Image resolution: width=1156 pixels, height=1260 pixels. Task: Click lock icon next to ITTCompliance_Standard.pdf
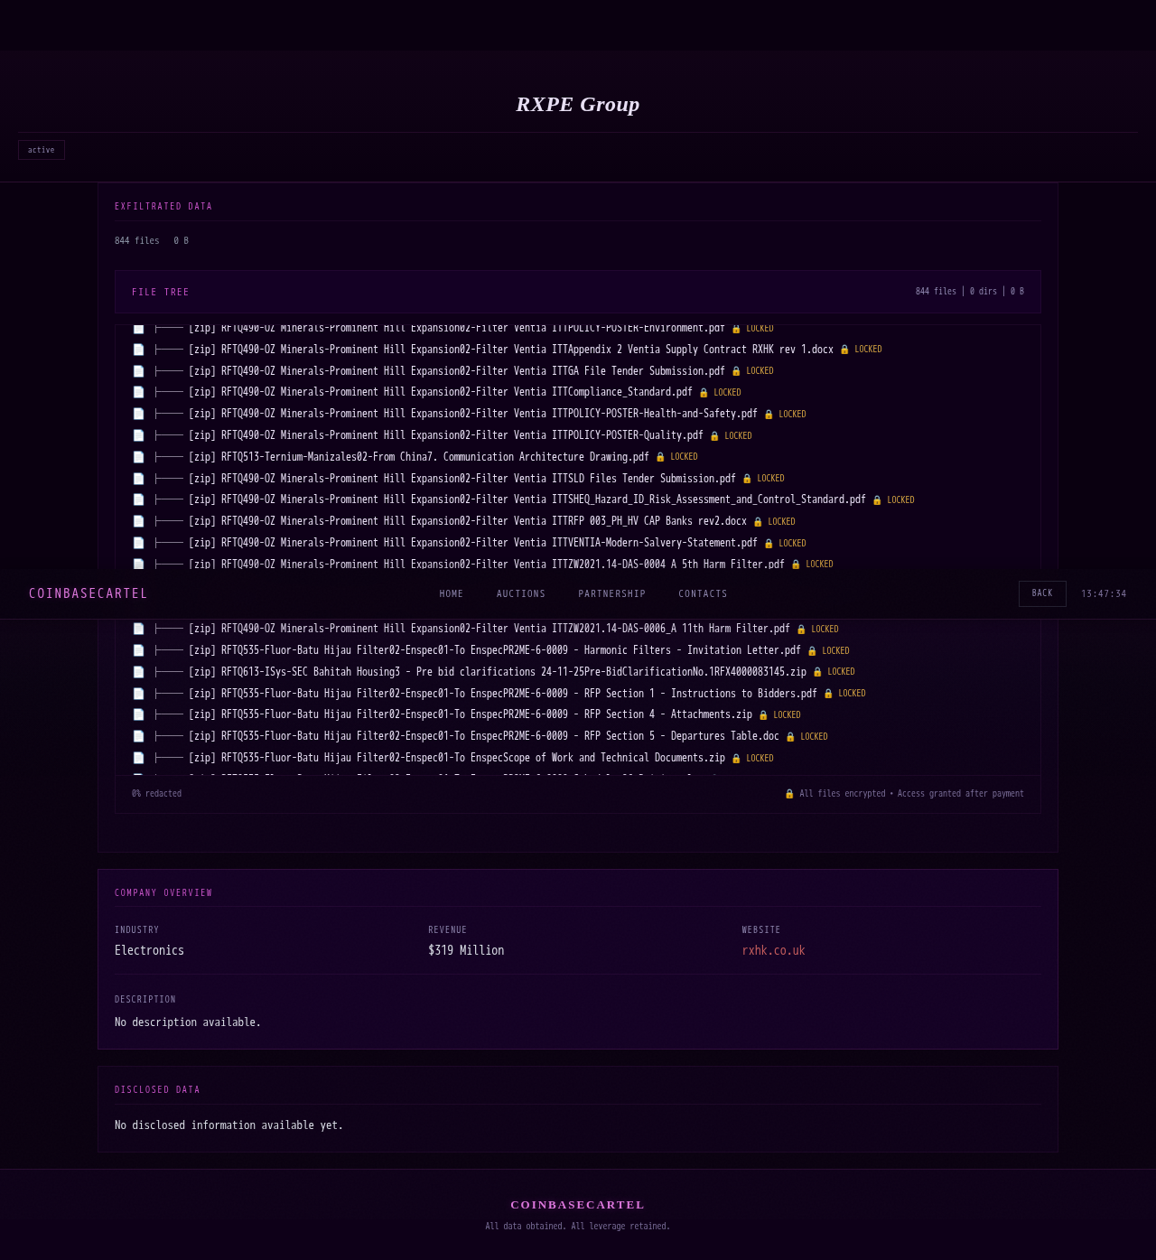pyautogui.click(x=704, y=393)
